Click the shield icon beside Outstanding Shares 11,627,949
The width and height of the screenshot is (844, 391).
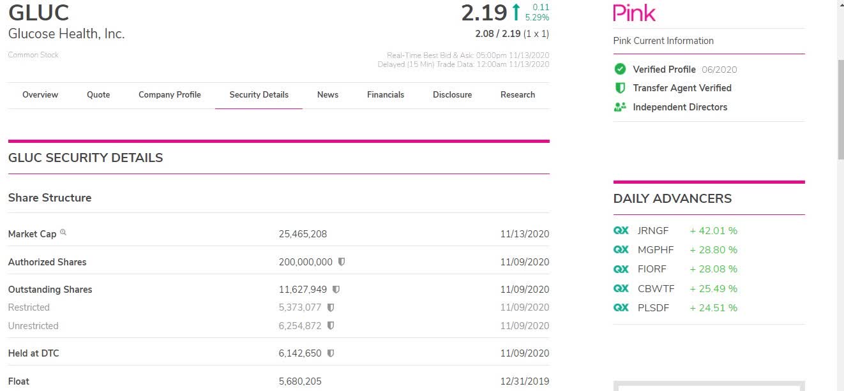tap(336, 290)
